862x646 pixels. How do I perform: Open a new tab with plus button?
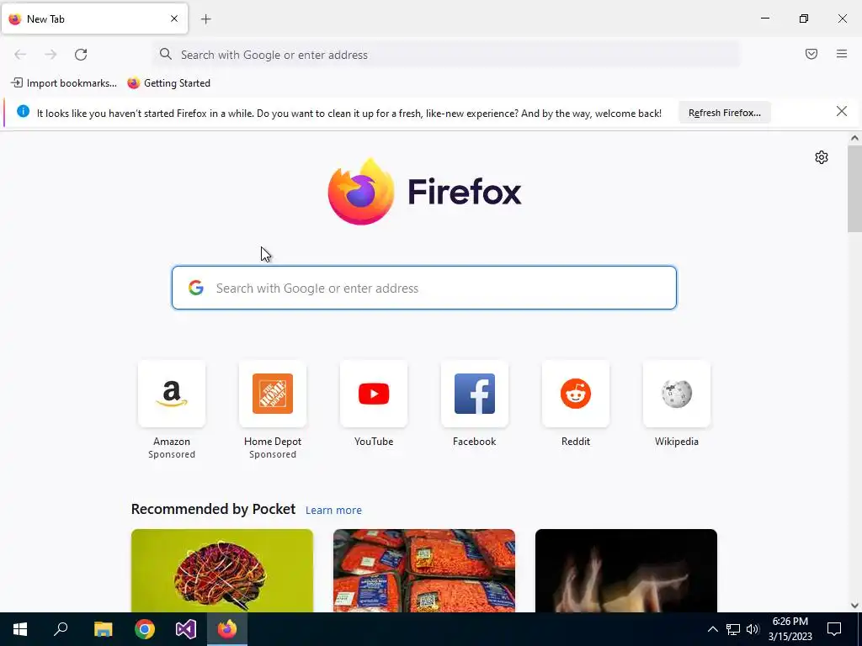pyautogui.click(x=205, y=19)
